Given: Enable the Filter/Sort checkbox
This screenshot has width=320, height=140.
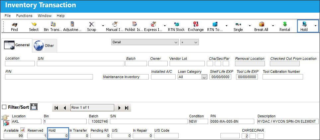Looking at the screenshot, I should pos(4,107).
